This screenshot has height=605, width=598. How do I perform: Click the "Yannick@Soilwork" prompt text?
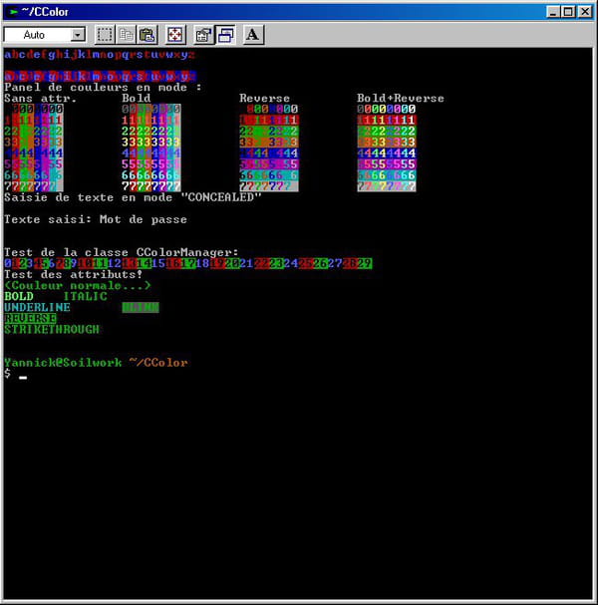point(63,363)
